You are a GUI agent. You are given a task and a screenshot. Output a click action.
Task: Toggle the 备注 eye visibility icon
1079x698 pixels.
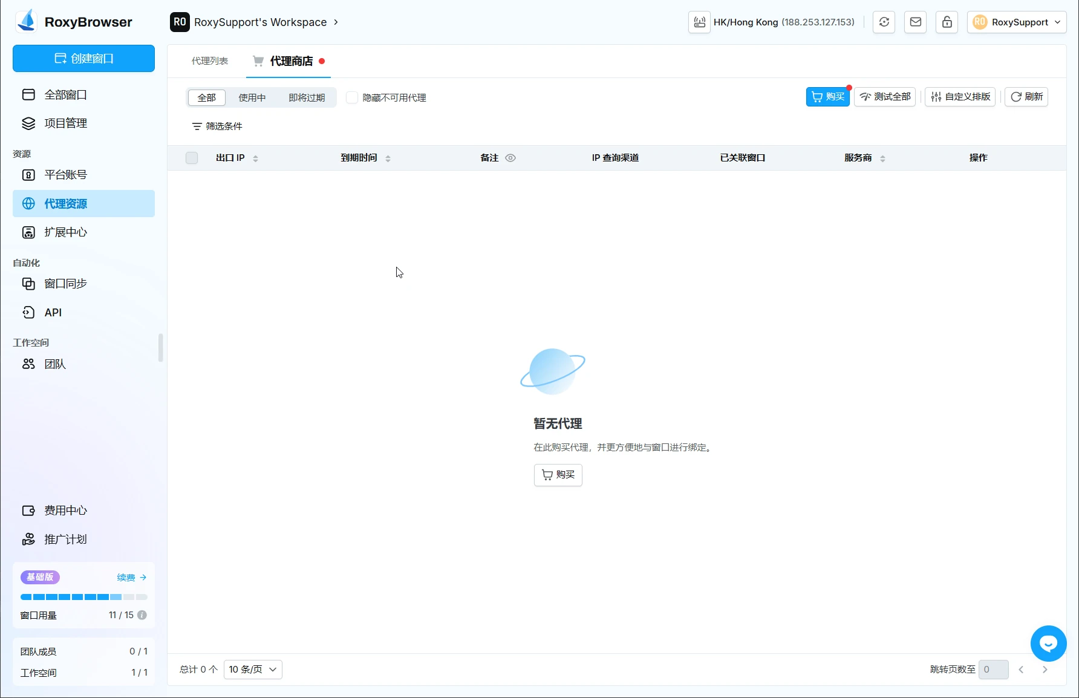[510, 158]
